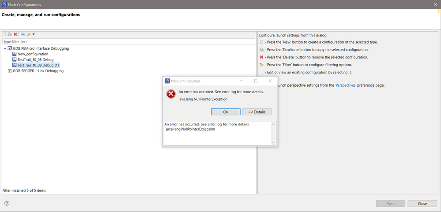Collapse the GDB PEMicro Interface Debugging node
The height and width of the screenshot is (212, 441).
(x=5, y=48)
